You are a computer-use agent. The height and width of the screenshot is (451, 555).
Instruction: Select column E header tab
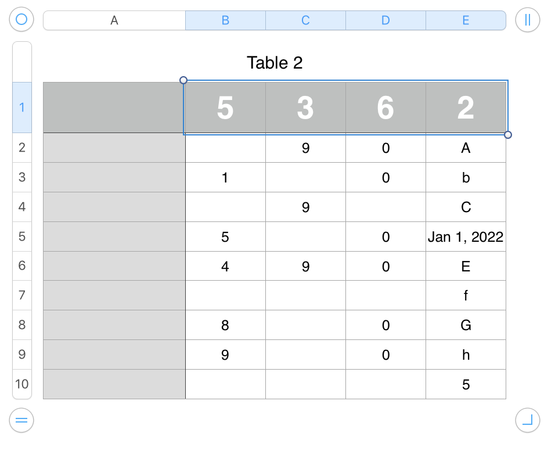coord(466,20)
